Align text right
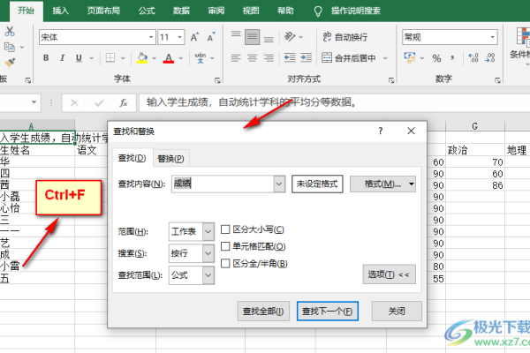Image resolution: width=530 pixels, height=353 pixels. (269, 58)
